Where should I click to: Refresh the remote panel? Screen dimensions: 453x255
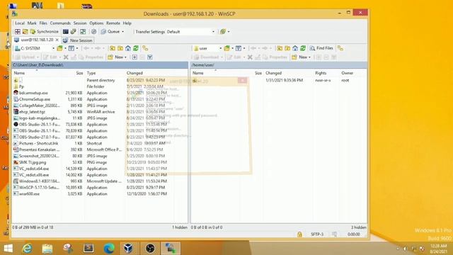[x=303, y=48]
